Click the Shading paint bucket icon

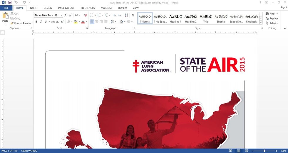click(x=121, y=22)
